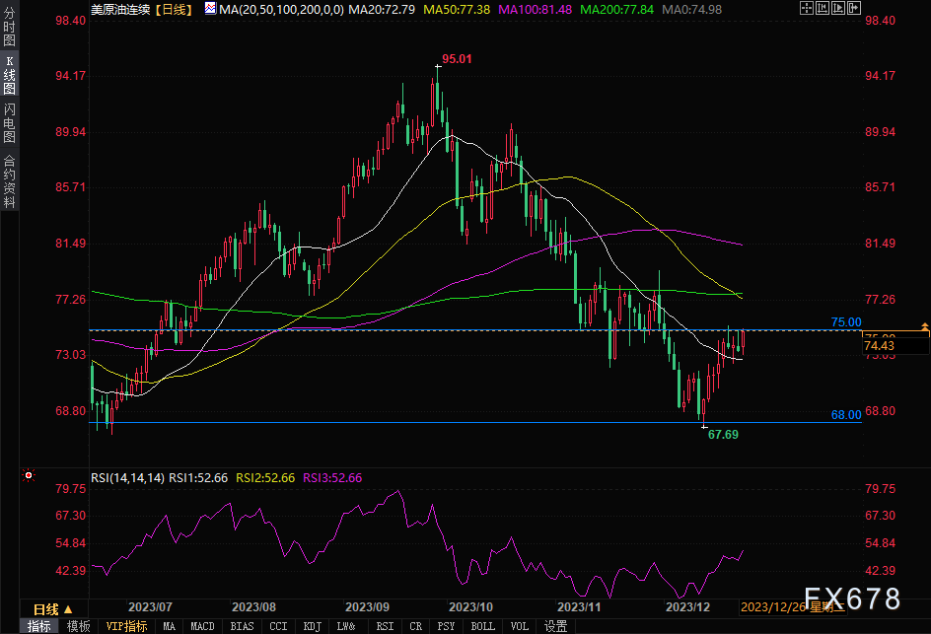The width and height of the screenshot is (931, 634).
Task: Click the MA indicator chart icon
Action: point(210,8)
